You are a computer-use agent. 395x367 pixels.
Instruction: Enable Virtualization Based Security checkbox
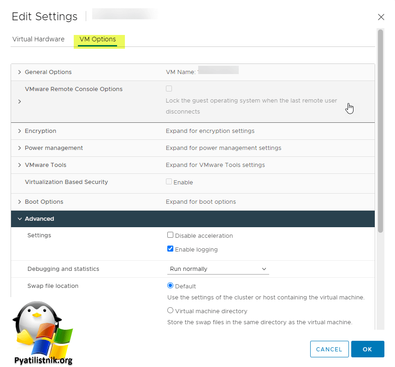click(169, 182)
